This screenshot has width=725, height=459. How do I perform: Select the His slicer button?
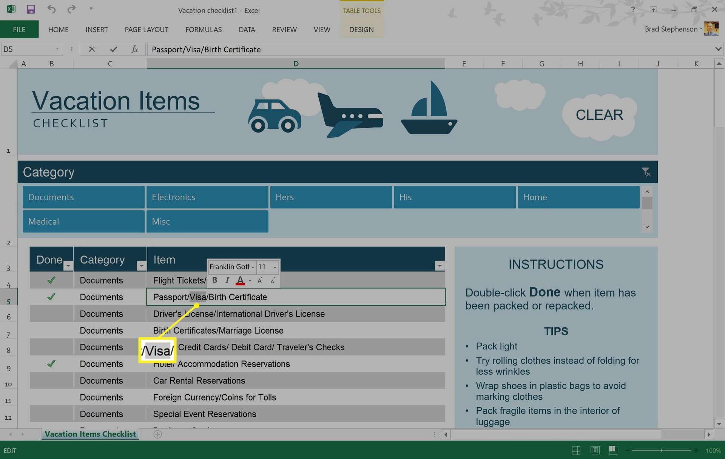[455, 197]
